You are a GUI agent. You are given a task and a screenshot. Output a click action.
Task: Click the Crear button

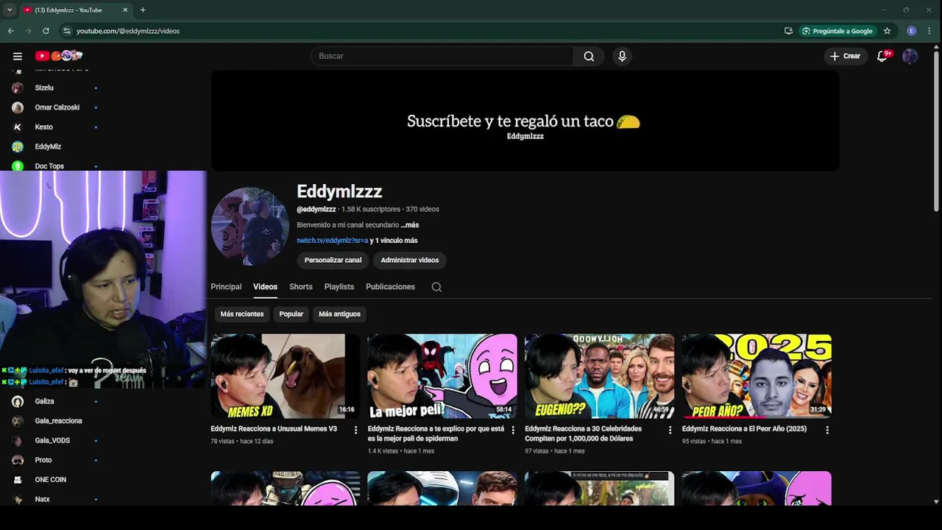[845, 56]
